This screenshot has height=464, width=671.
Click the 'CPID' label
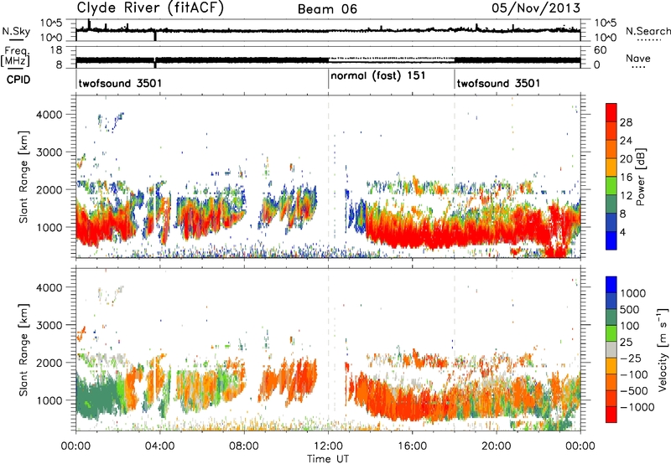(18, 80)
